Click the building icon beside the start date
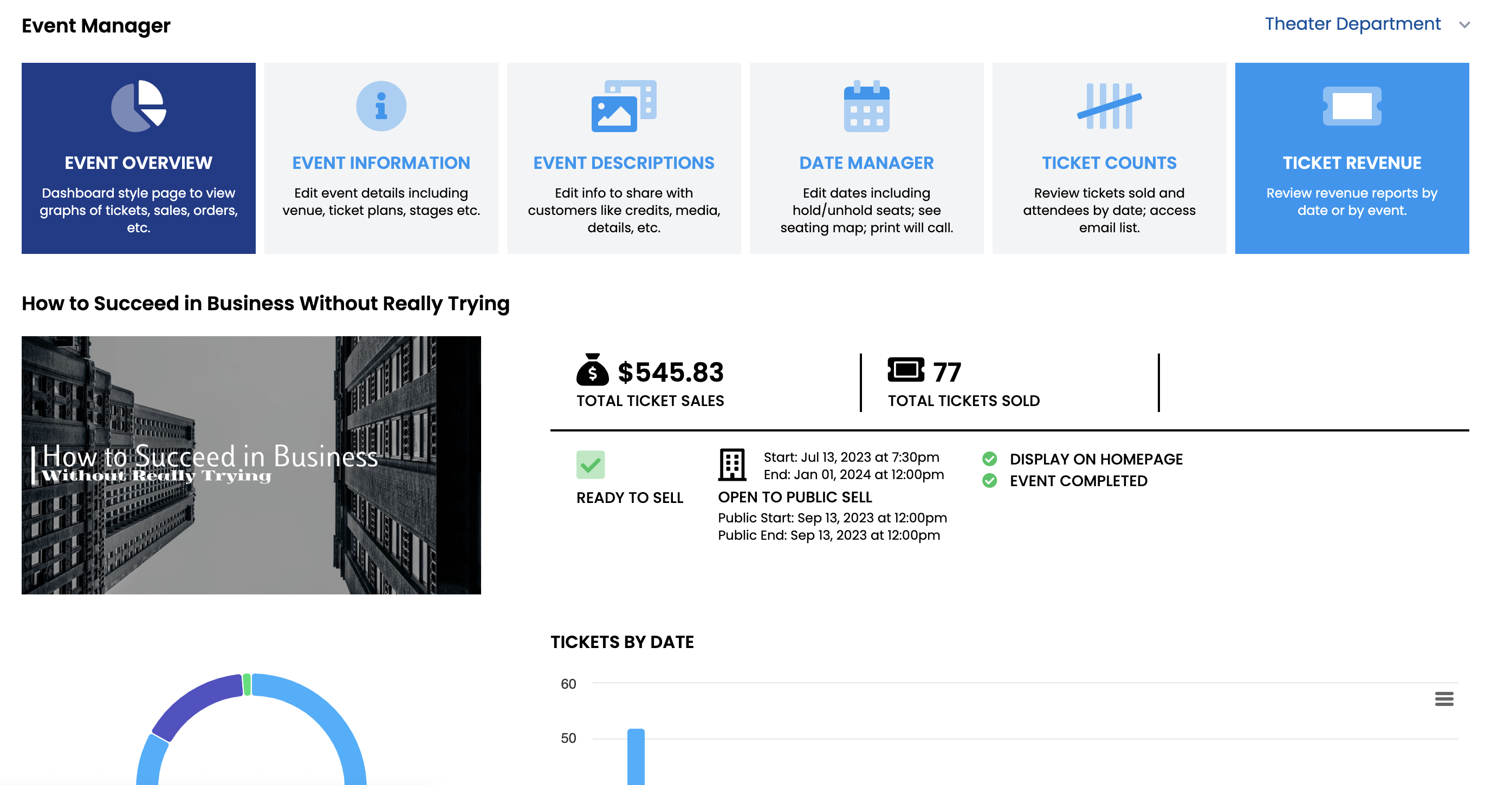This screenshot has height=785, width=1491. [x=731, y=465]
